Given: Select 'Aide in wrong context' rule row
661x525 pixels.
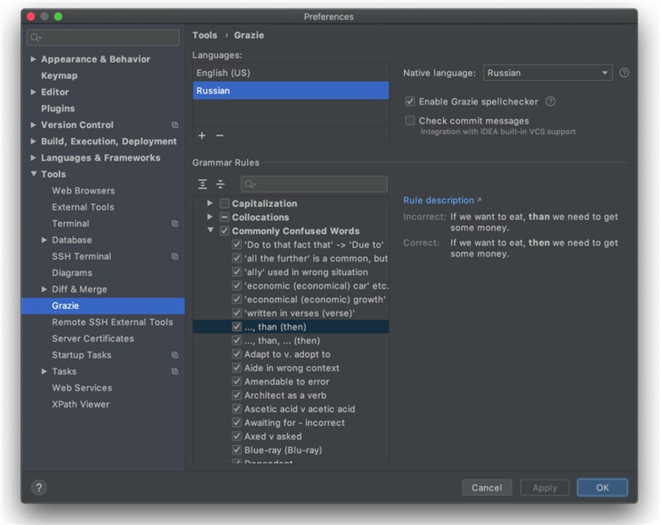Looking at the screenshot, I should pos(291,368).
